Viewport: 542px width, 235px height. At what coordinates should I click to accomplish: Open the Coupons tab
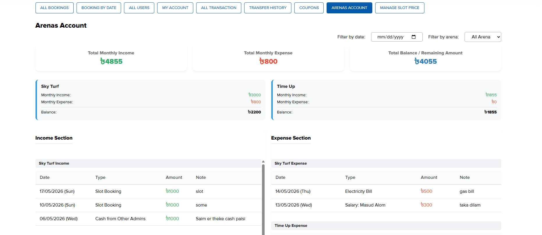309,8
